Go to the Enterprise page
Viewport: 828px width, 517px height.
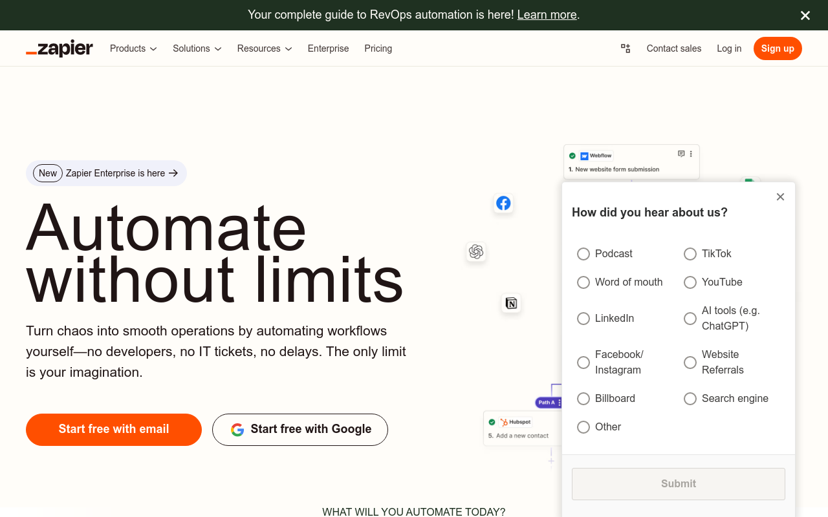(x=328, y=48)
